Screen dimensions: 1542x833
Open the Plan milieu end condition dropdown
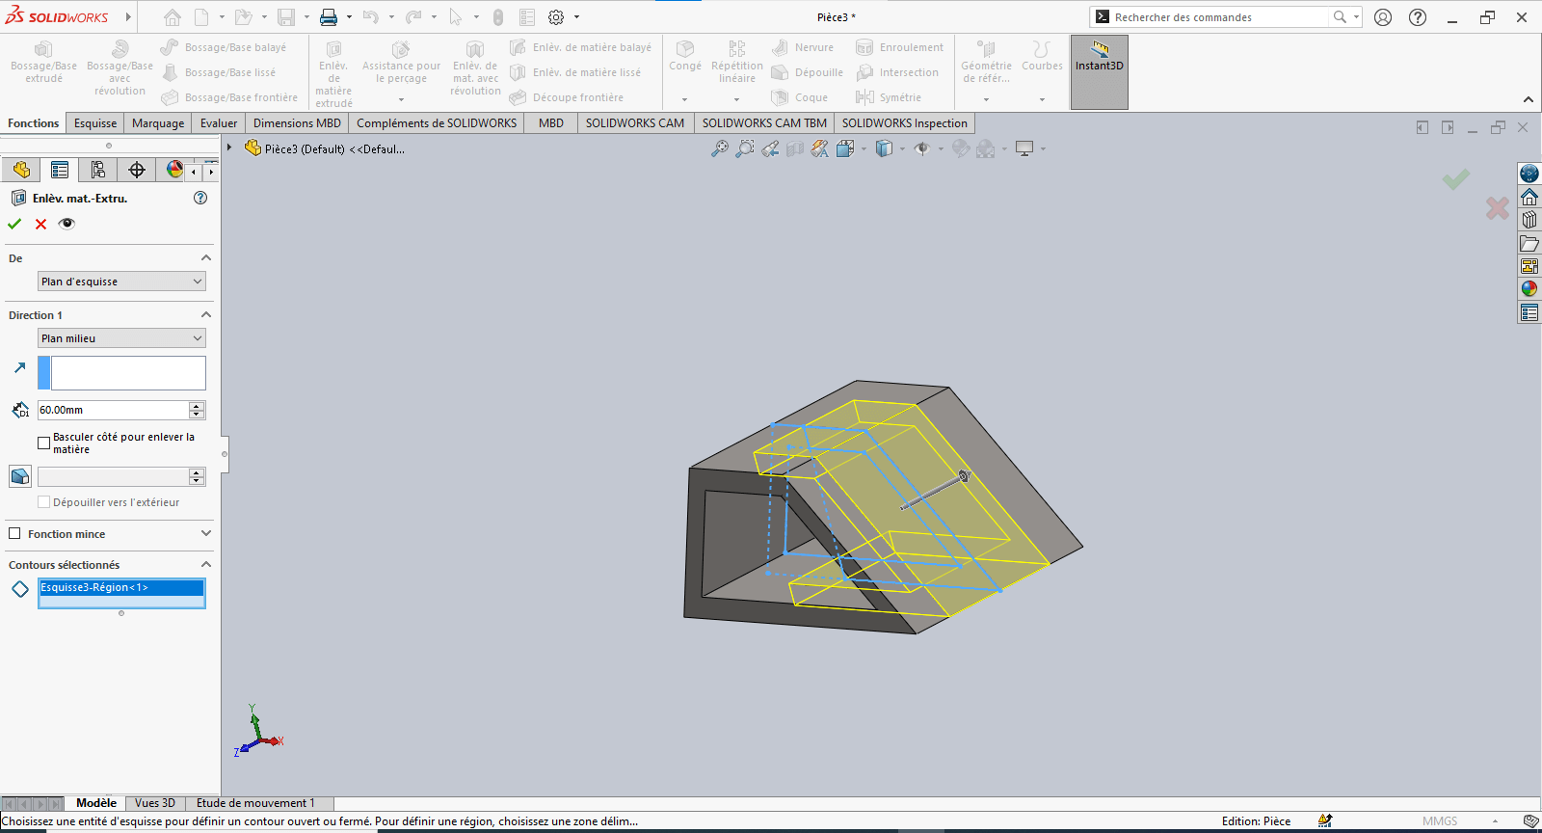tap(121, 338)
